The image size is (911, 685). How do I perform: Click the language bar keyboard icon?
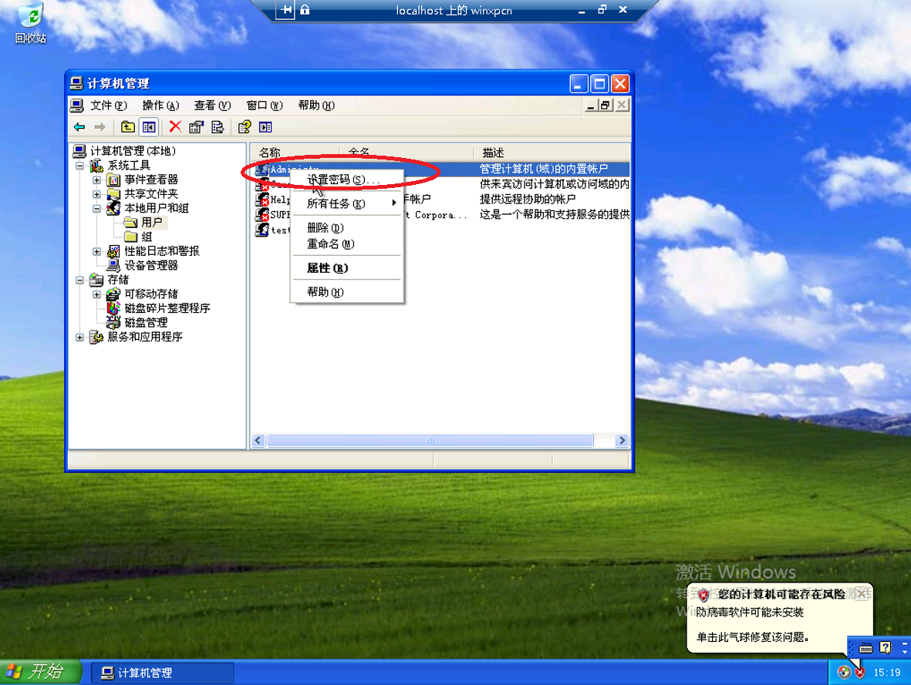point(865,648)
